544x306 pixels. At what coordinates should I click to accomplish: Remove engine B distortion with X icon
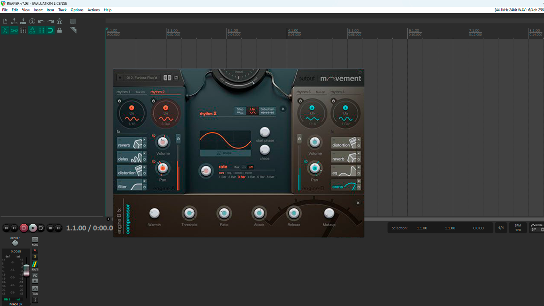click(x=359, y=140)
